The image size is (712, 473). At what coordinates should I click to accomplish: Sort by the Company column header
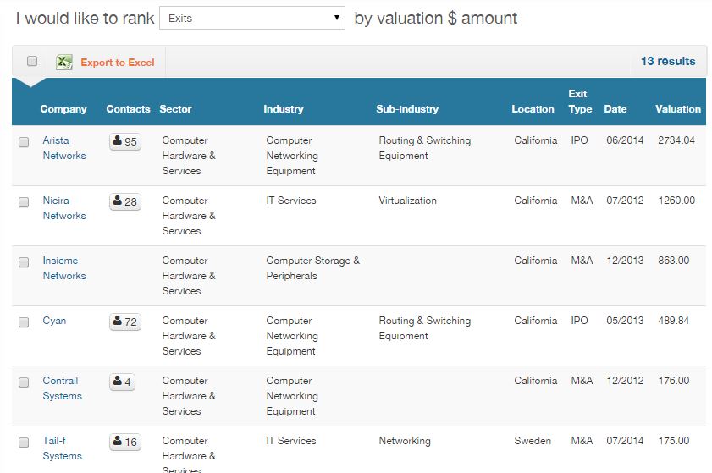click(63, 109)
